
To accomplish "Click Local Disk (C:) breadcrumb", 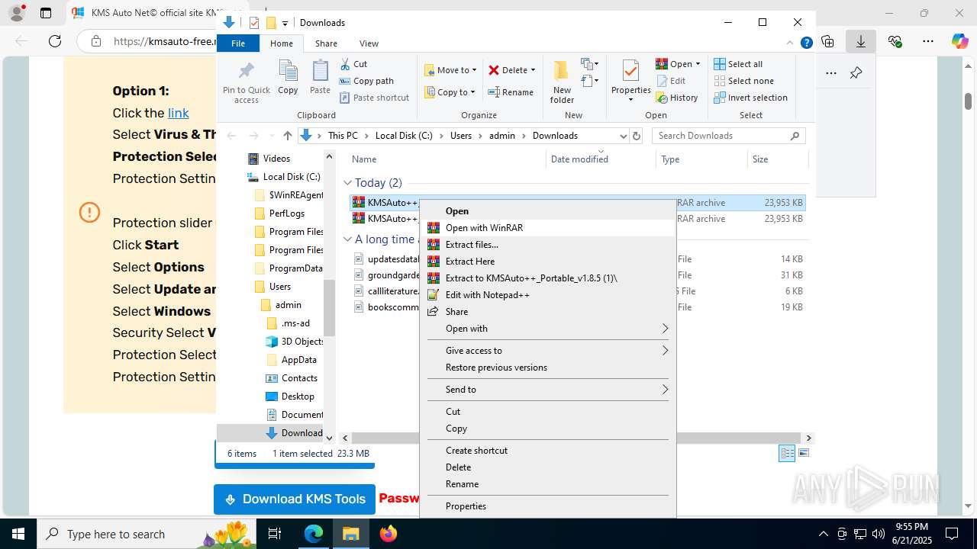I will coord(404,136).
